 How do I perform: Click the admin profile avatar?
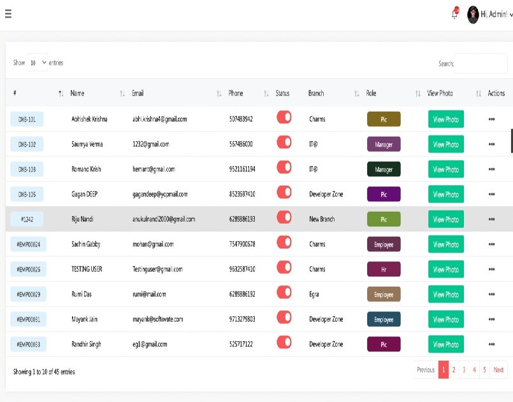coord(473,15)
